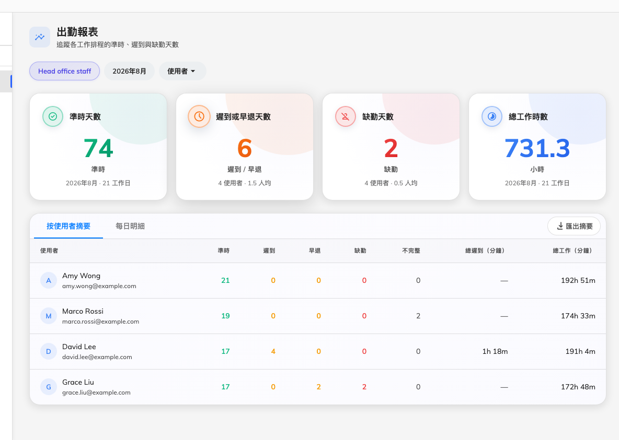Click marco.rossi@example.com email
The width and height of the screenshot is (619, 440).
pyautogui.click(x=101, y=322)
